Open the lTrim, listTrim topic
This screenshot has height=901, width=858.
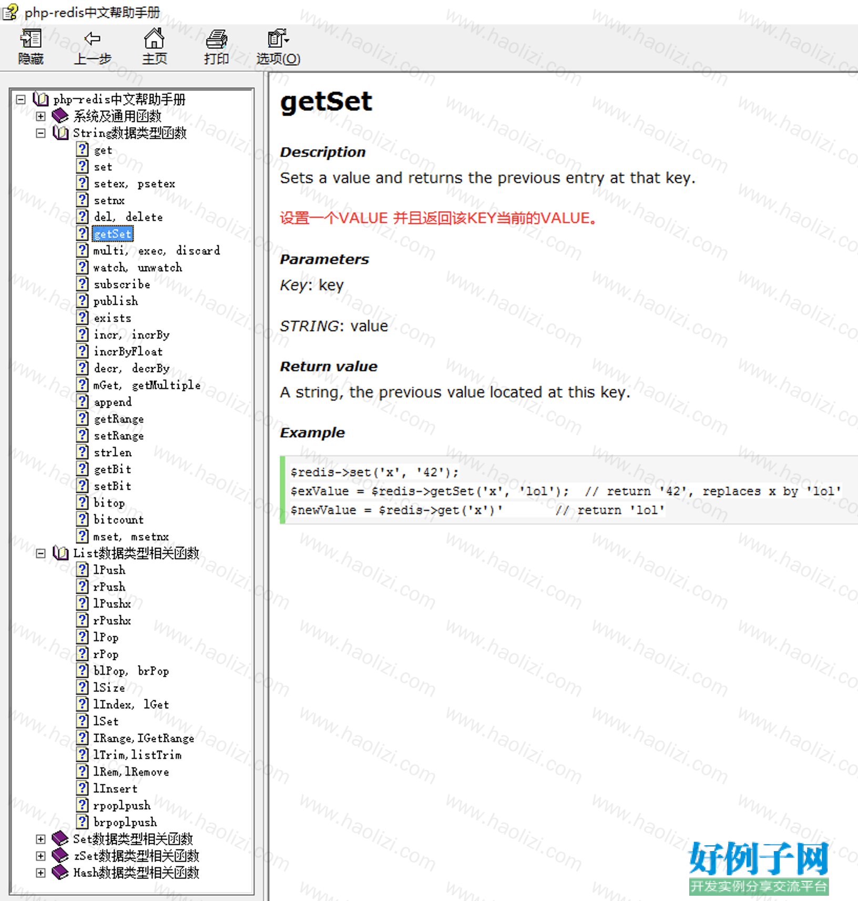[137, 755]
